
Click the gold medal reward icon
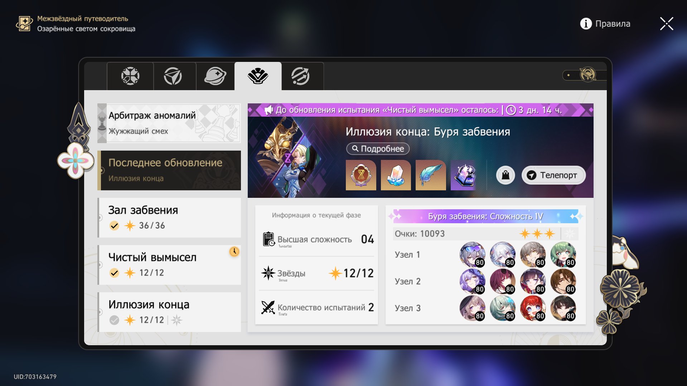click(x=361, y=175)
